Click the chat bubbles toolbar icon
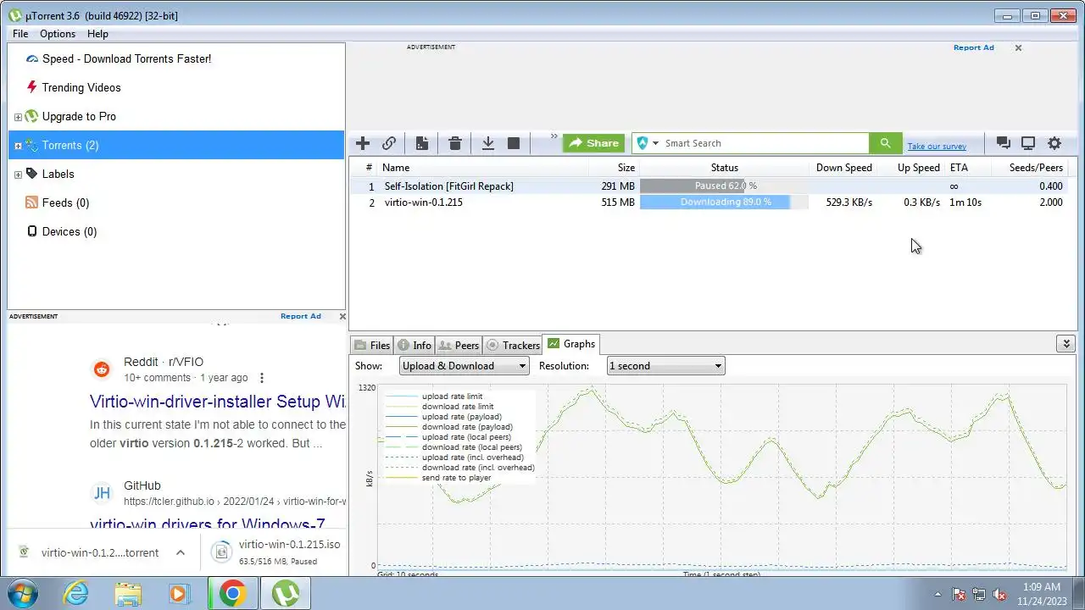 (1003, 143)
